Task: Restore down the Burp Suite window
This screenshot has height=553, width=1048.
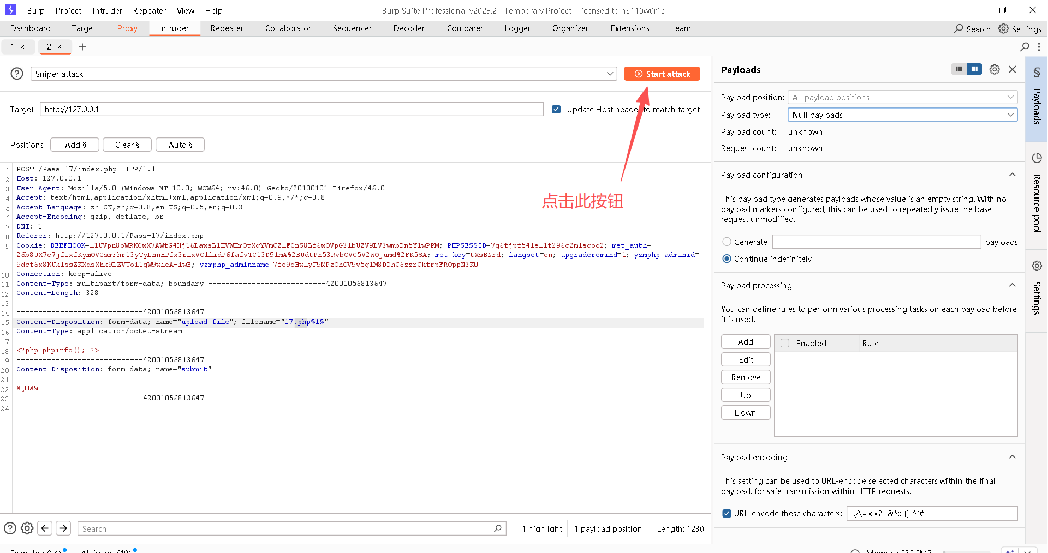Action: 1002,10
